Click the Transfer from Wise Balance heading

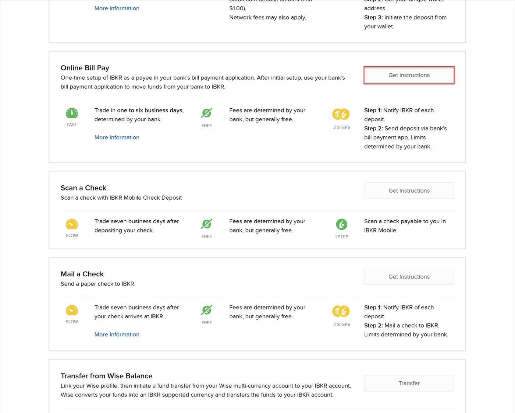(x=106, y=376)
